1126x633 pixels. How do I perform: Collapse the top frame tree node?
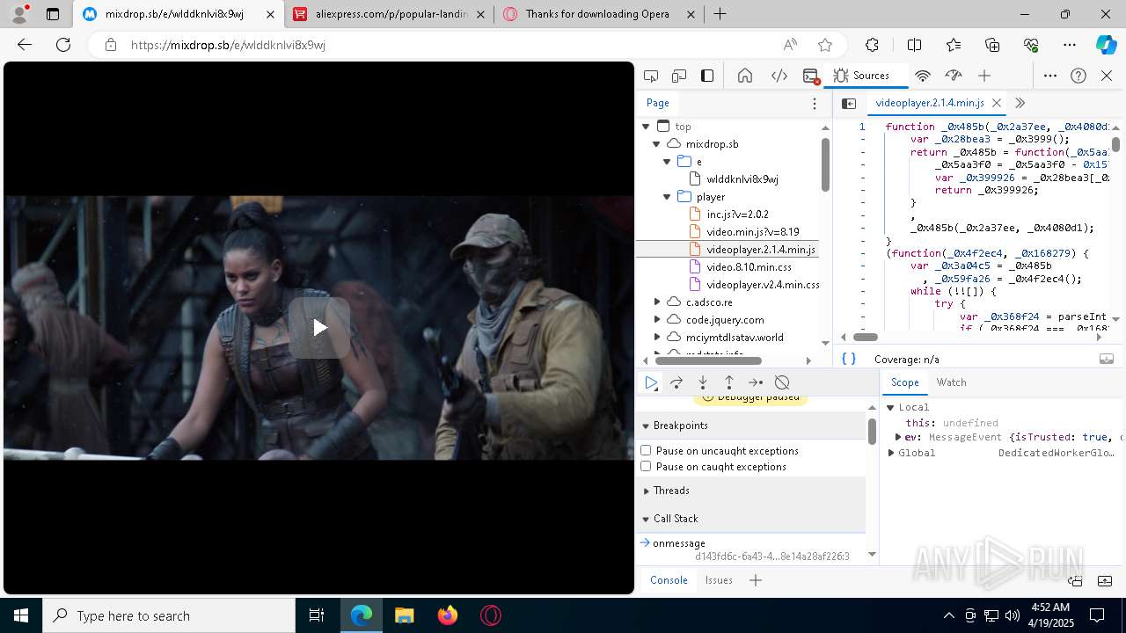coord(646,127)
